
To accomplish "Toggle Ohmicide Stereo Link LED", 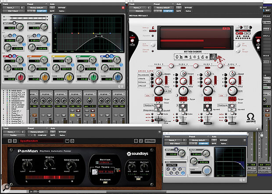I will pyautogui.click(x=153, y=51).
